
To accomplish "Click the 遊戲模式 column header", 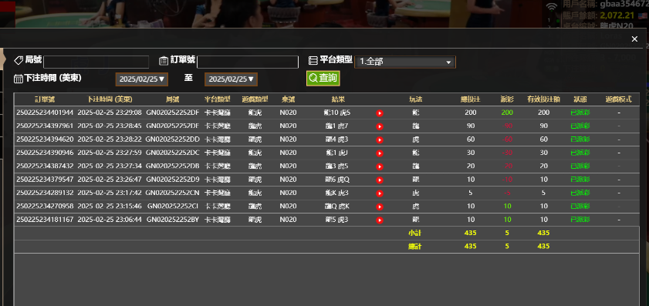I will click(x=619, y=99).
